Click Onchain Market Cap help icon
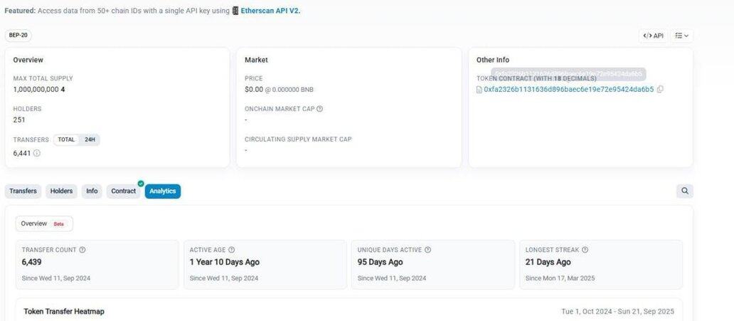This screenshot has width=734, height=321. pyautogui.click(x=319, y=109)
